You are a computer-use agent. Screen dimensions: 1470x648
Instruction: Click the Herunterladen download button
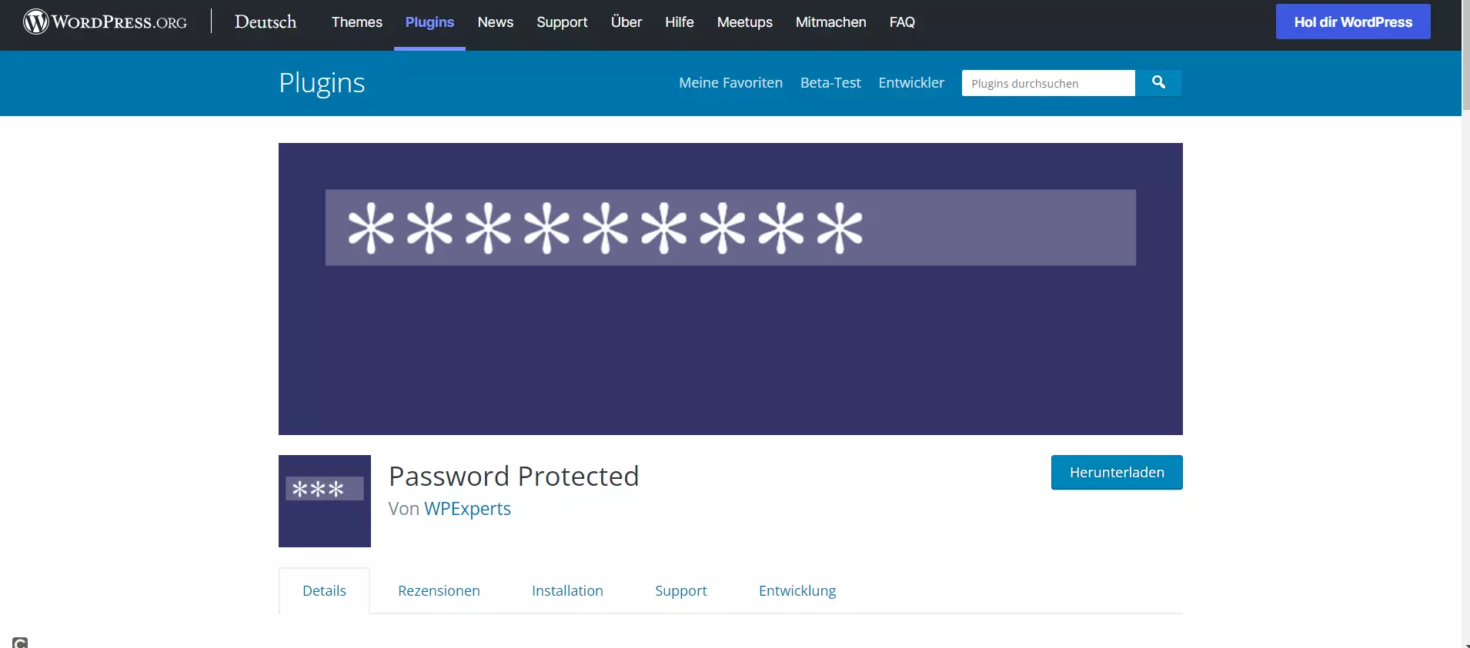(1116, 472)
